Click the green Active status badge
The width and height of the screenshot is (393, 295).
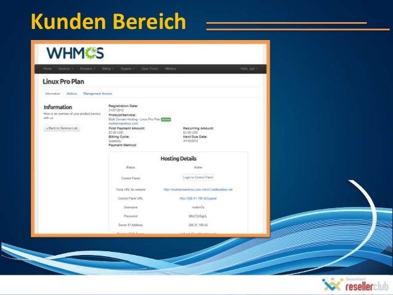[166, 119]
